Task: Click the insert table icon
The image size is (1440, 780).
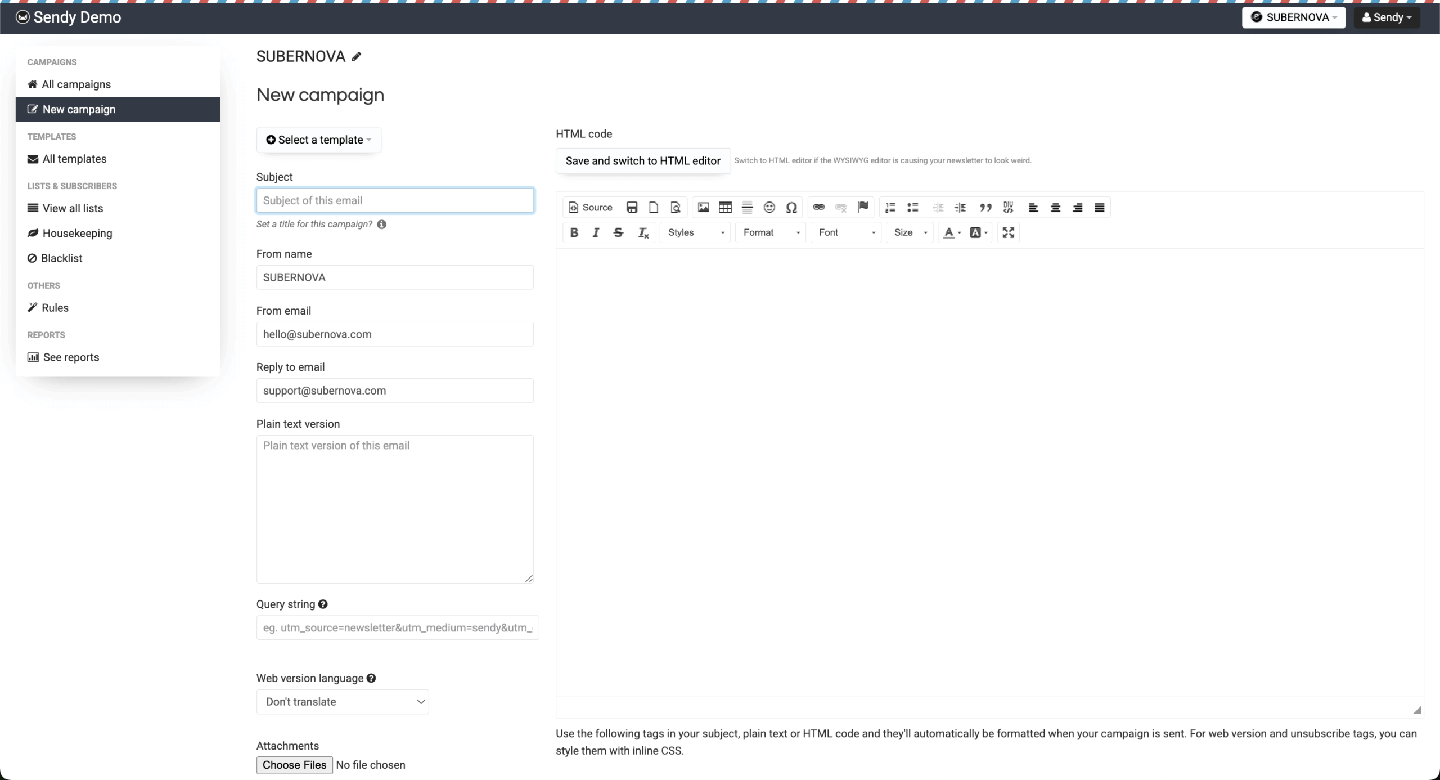Action: coord(725,208)
